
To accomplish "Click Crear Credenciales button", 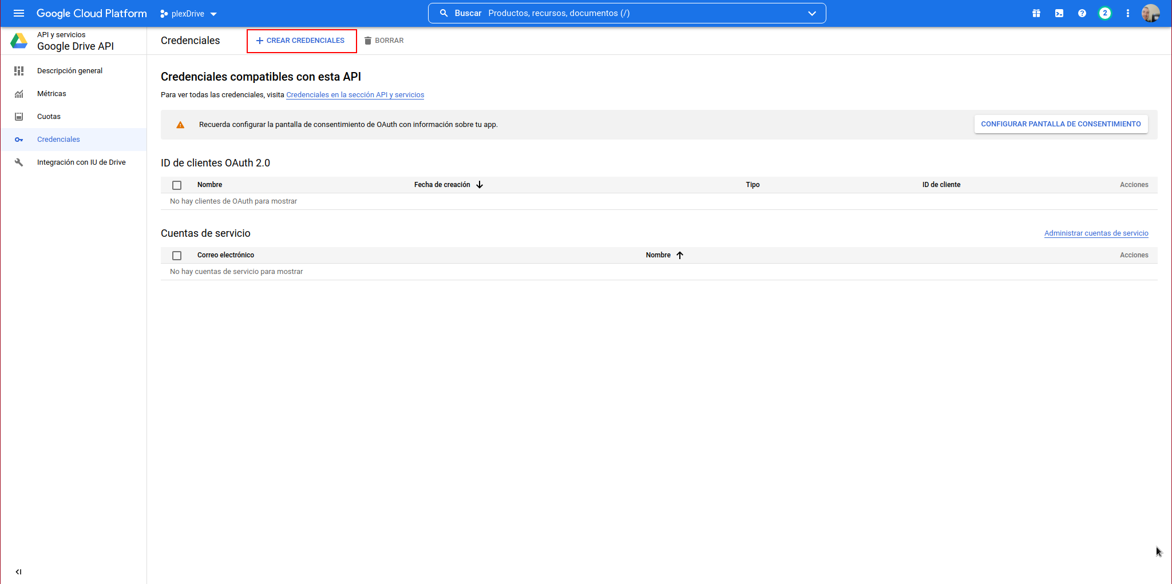I will point(301,41).
